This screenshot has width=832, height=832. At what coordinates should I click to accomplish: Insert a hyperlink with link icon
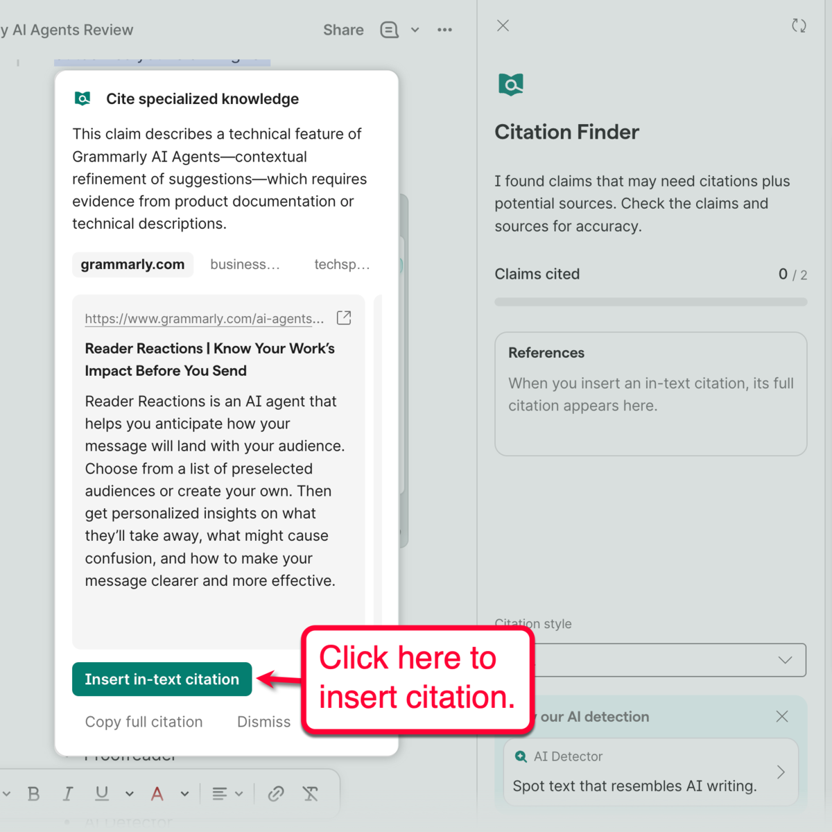coord(276,794)
